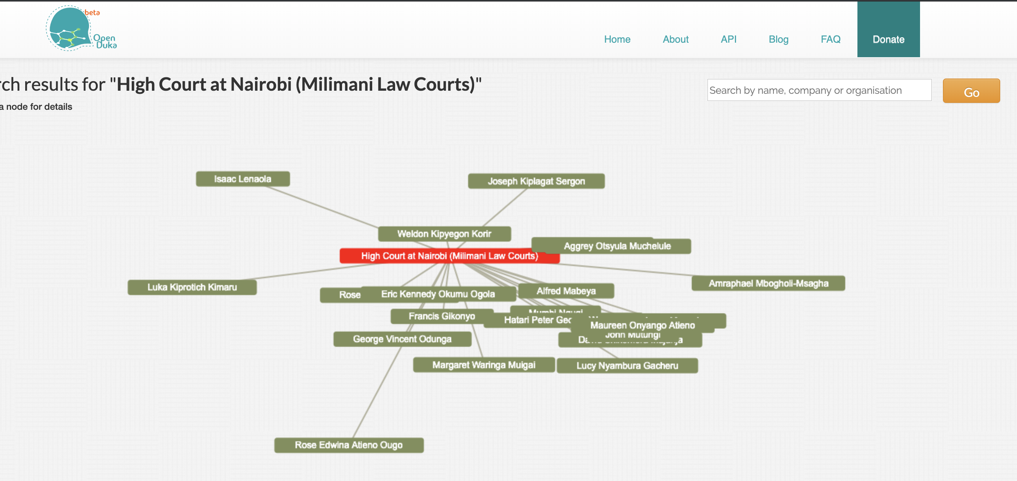Focus the name or company search field

[x=819, y=90]
